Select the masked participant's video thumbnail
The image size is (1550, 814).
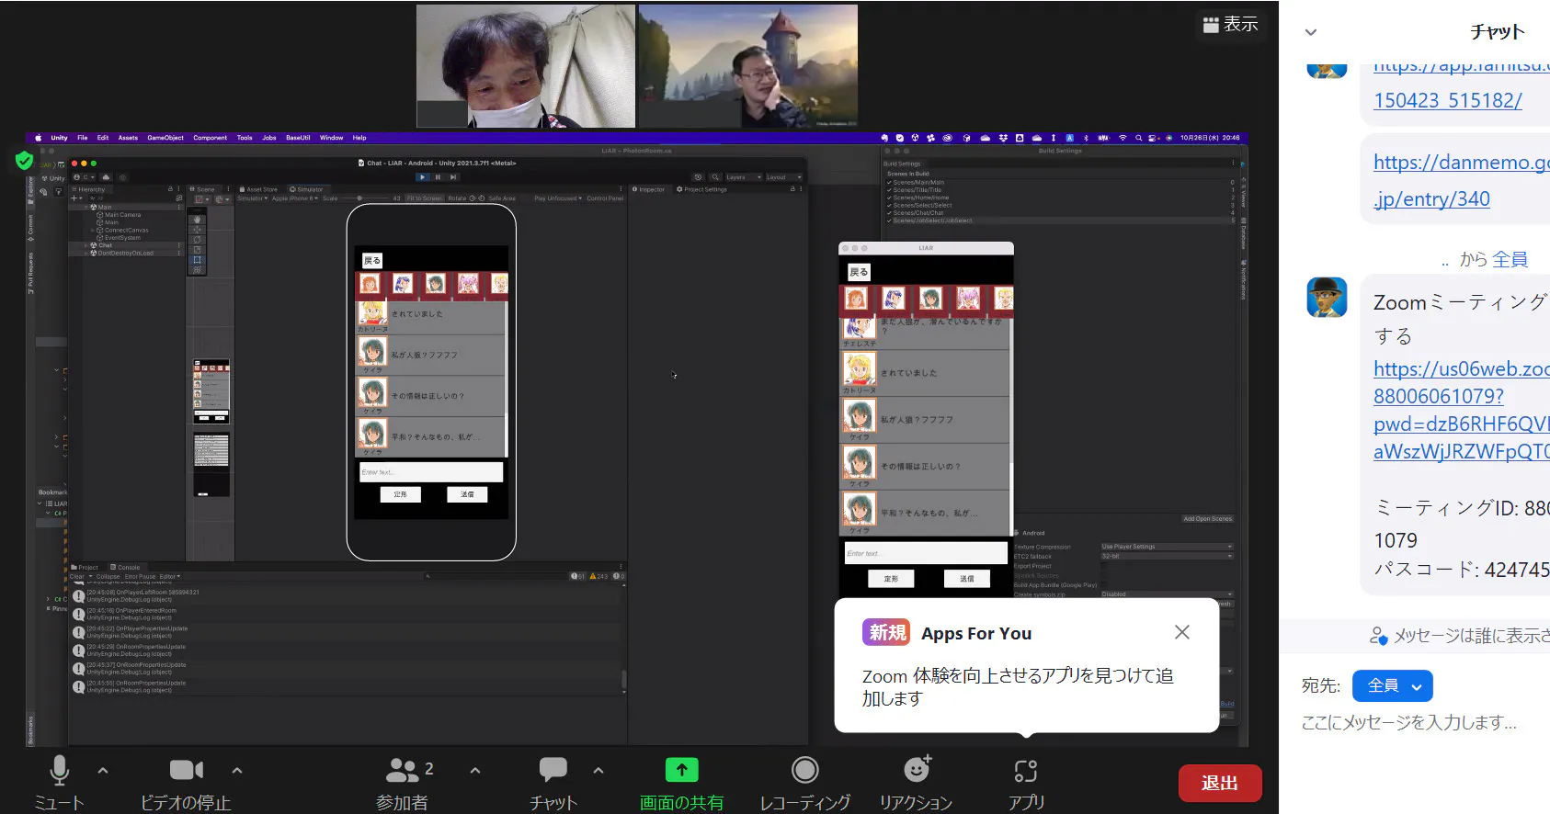tap(525, 66)
